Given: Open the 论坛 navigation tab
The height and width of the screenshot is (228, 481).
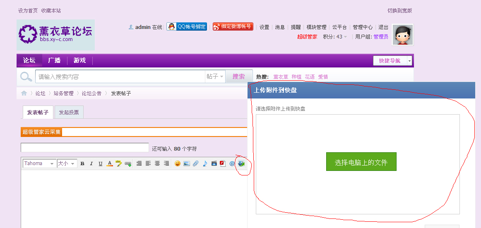Looking at the screenshot, I should 29,60.
